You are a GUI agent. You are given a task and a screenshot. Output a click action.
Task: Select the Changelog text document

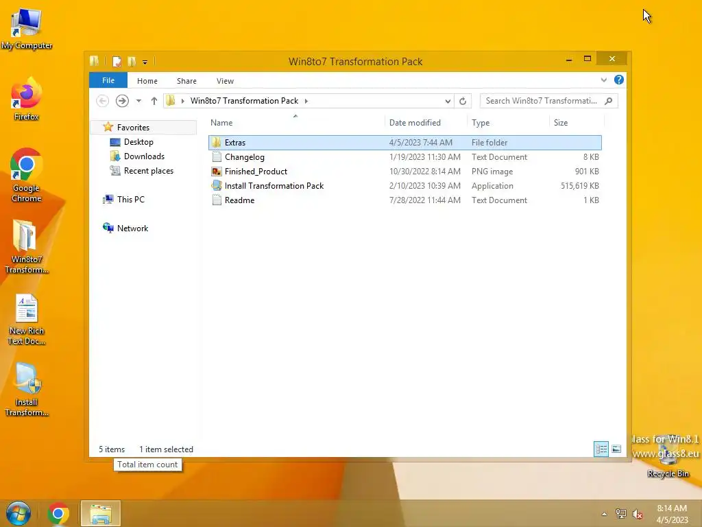point(404,157)
